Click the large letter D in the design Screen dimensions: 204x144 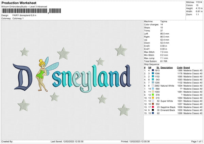point(22,77)
